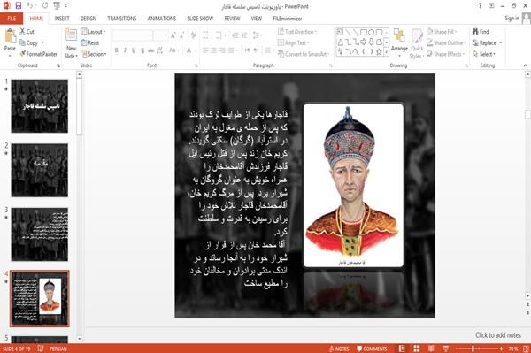This screenshot has height=353, width=531.
Task: Click Convert to SmartArt
Action: click(303, 54)
